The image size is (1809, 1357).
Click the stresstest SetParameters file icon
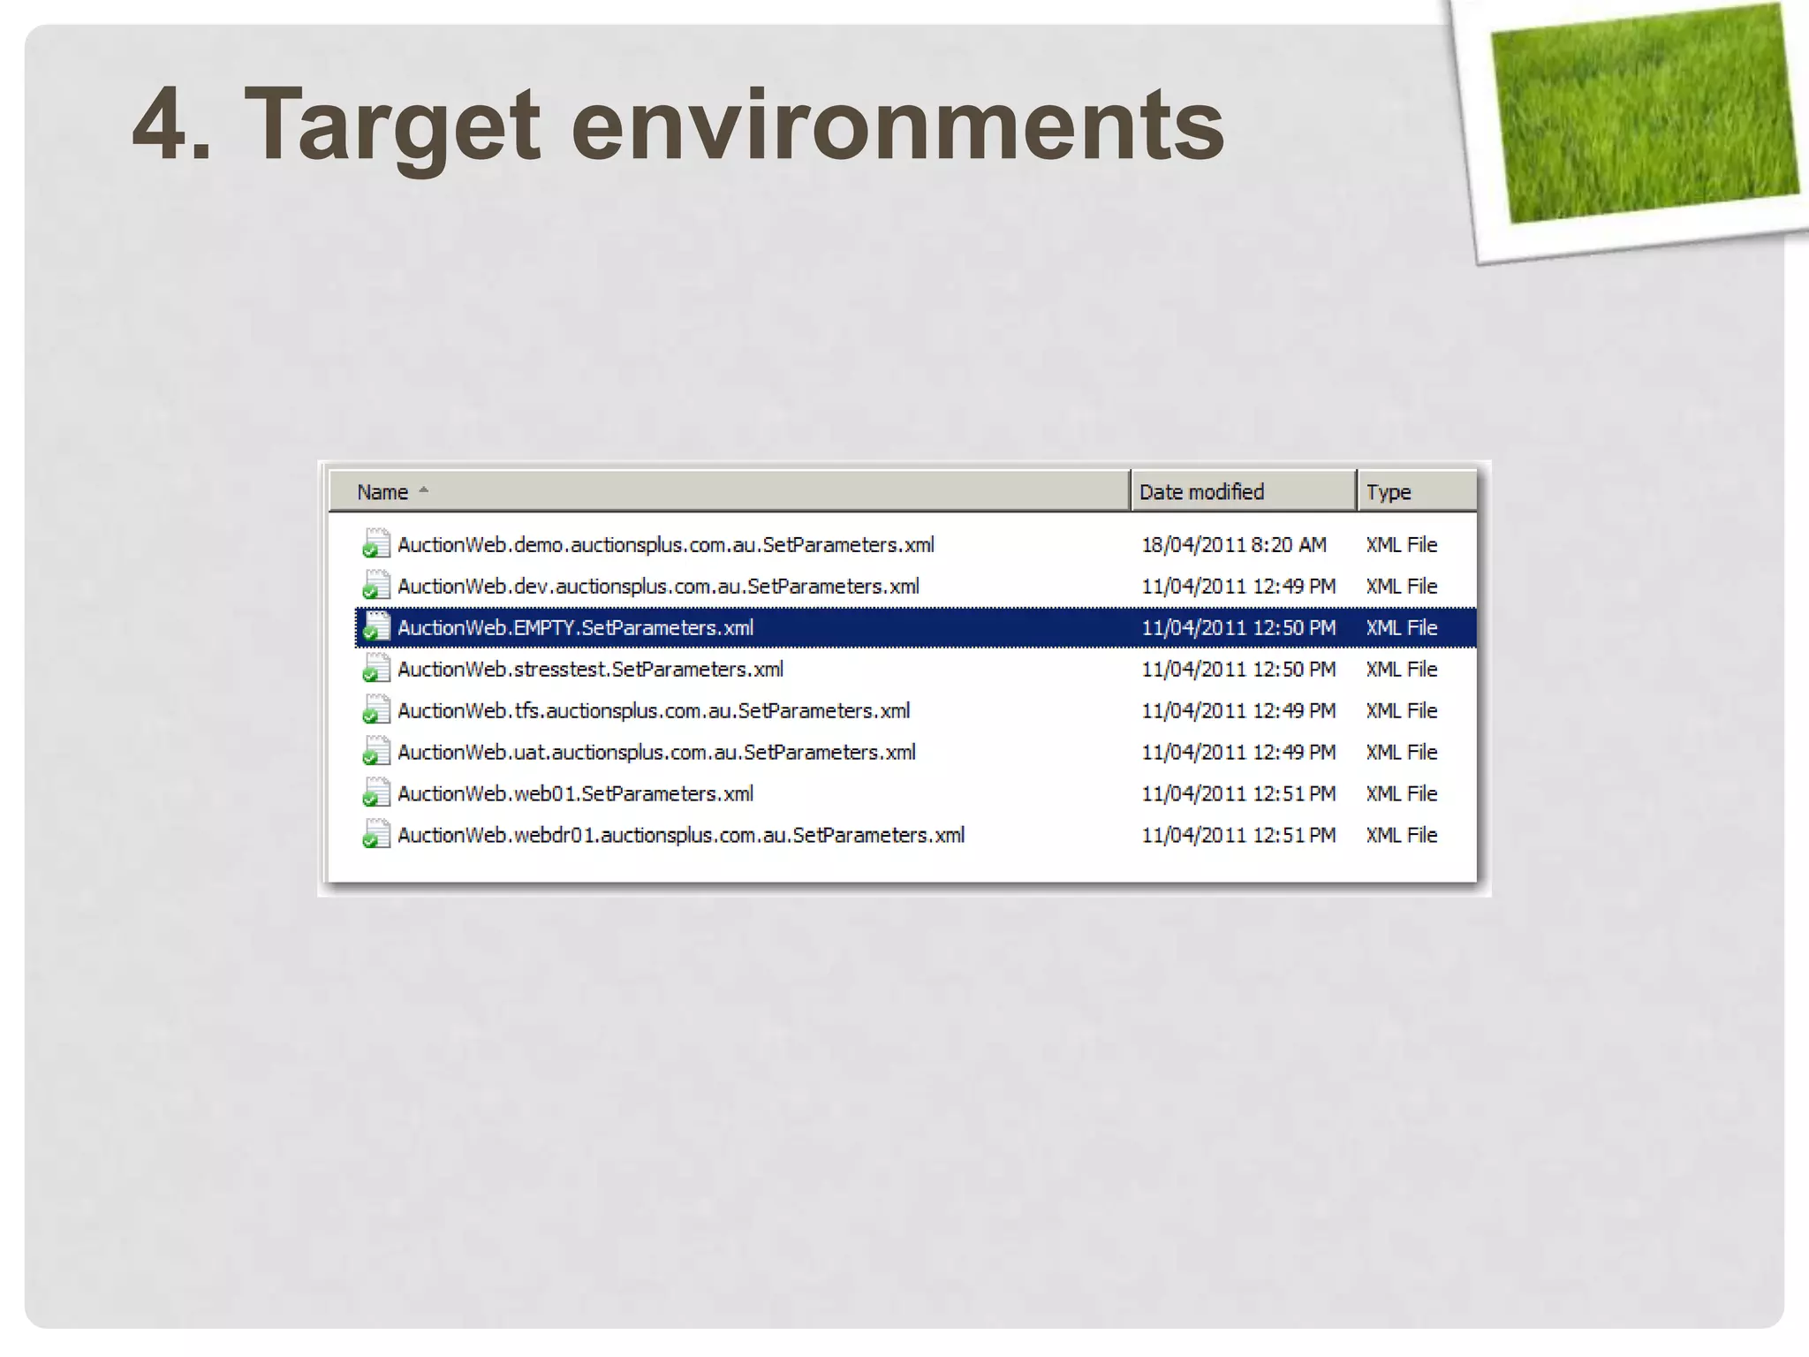(375, 669)
